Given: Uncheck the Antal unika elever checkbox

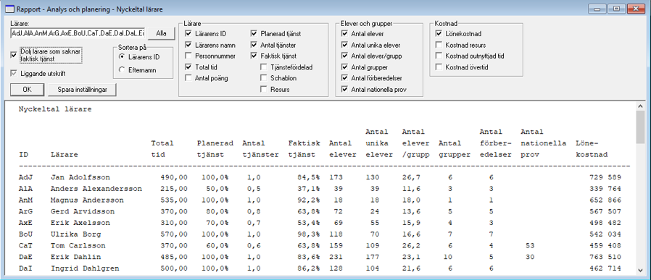Looking at the screenshot, I should tap(344, 45).
